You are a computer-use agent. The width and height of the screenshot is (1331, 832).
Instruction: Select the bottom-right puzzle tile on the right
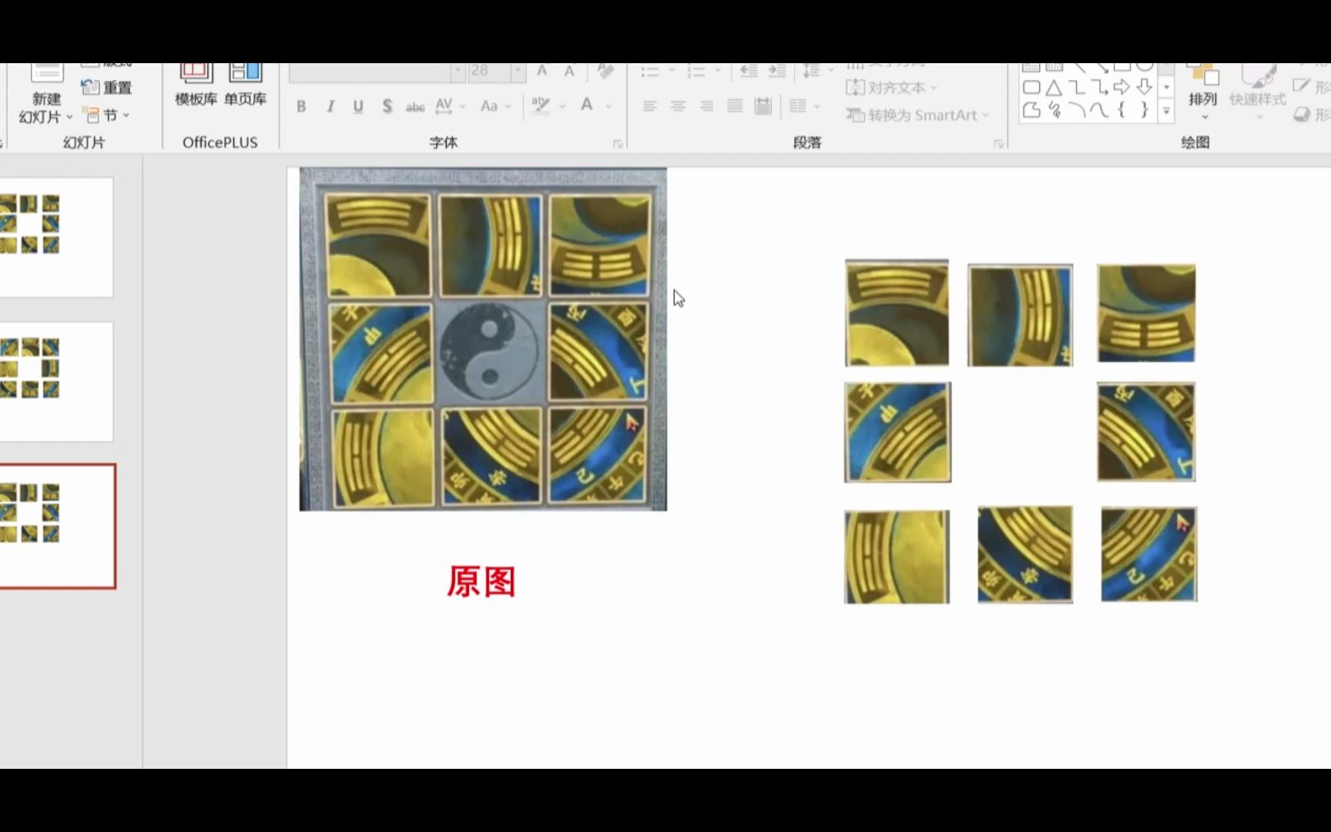click(1148, 554)
